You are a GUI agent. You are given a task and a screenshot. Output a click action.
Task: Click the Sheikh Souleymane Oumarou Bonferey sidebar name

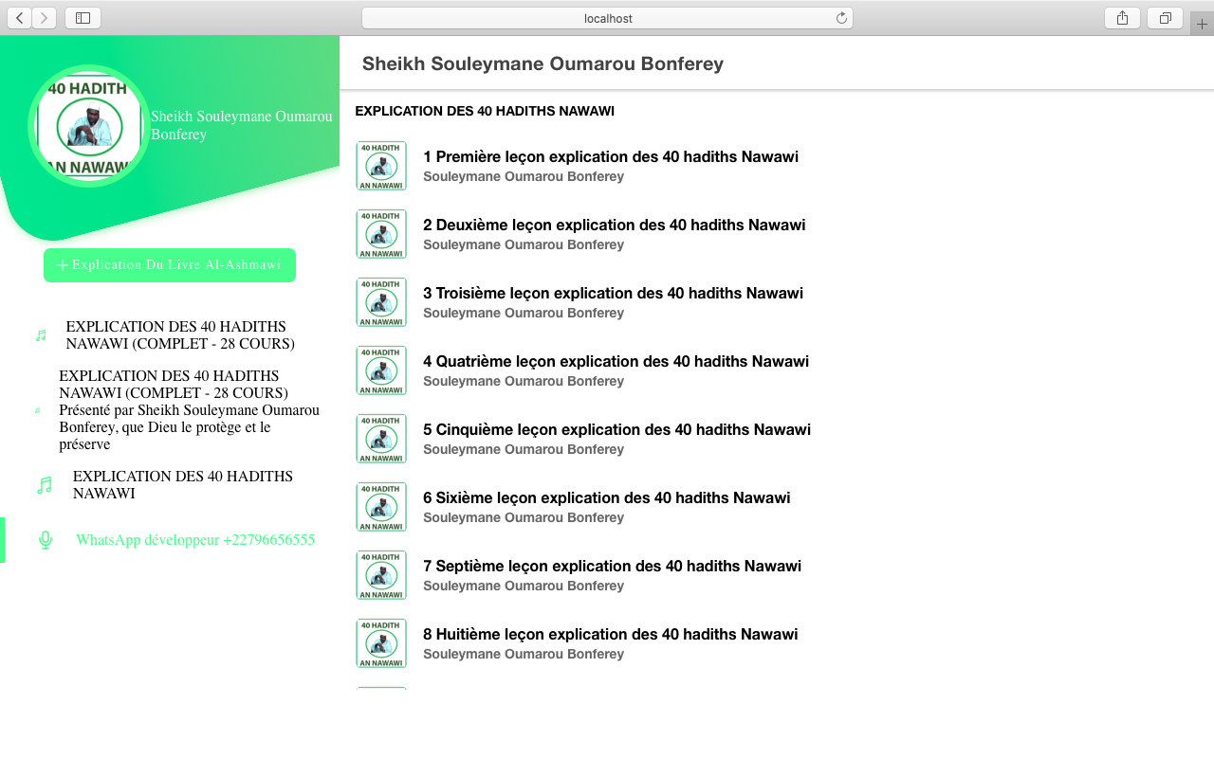(x=242, y=125)
